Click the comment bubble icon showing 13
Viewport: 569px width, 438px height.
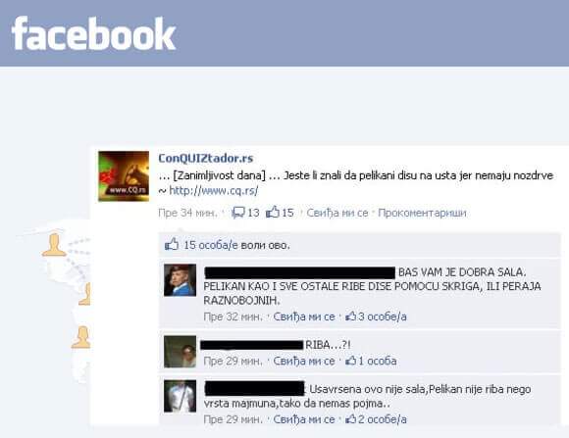[x=238, y=213]
